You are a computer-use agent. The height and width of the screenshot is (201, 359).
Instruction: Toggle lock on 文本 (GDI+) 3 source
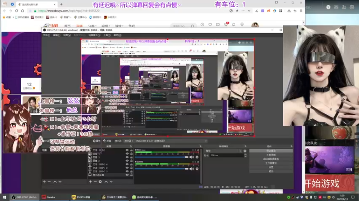click(131, 171)
